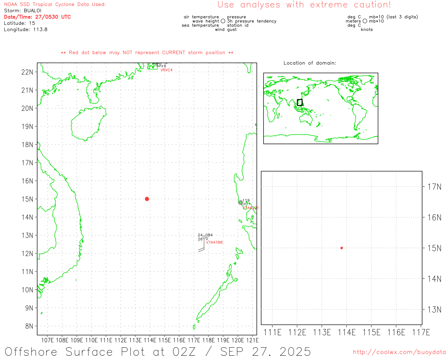The width and height of the screenshot is (446, 356).
Task: Click the black domain rectangle on the world map
Action: (x=300, y=102)
